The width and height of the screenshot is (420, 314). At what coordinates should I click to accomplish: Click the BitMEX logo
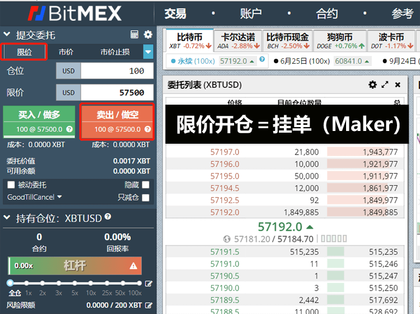point(74,13)
